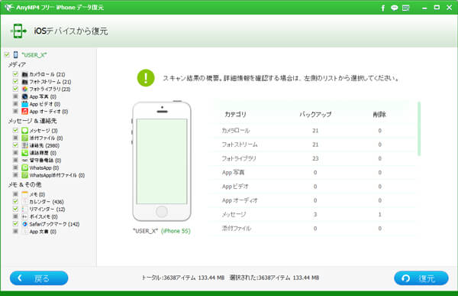Uncheck the カレンダー (436) checkbox
This screenshot has height=296, width=458.
tap(15, 201)
